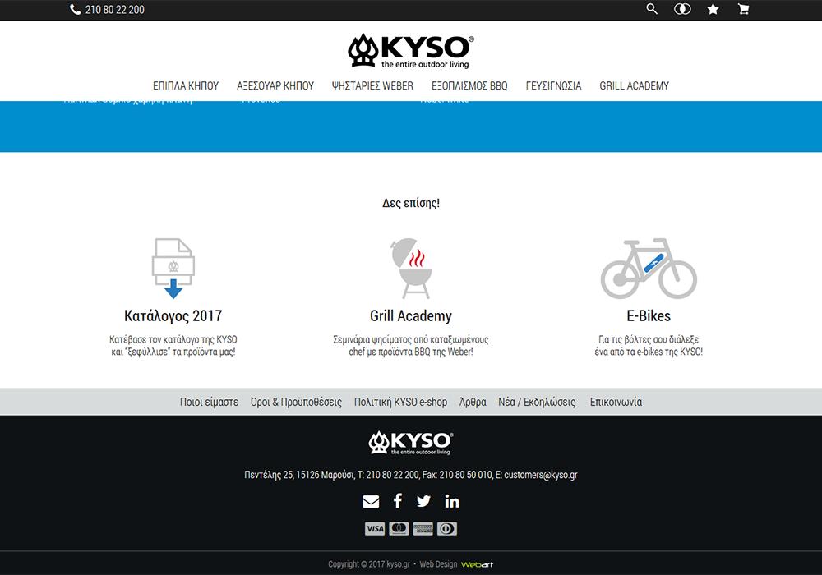
Task: Click customers@kyso.gr email address
Action: tap(541, 475)
